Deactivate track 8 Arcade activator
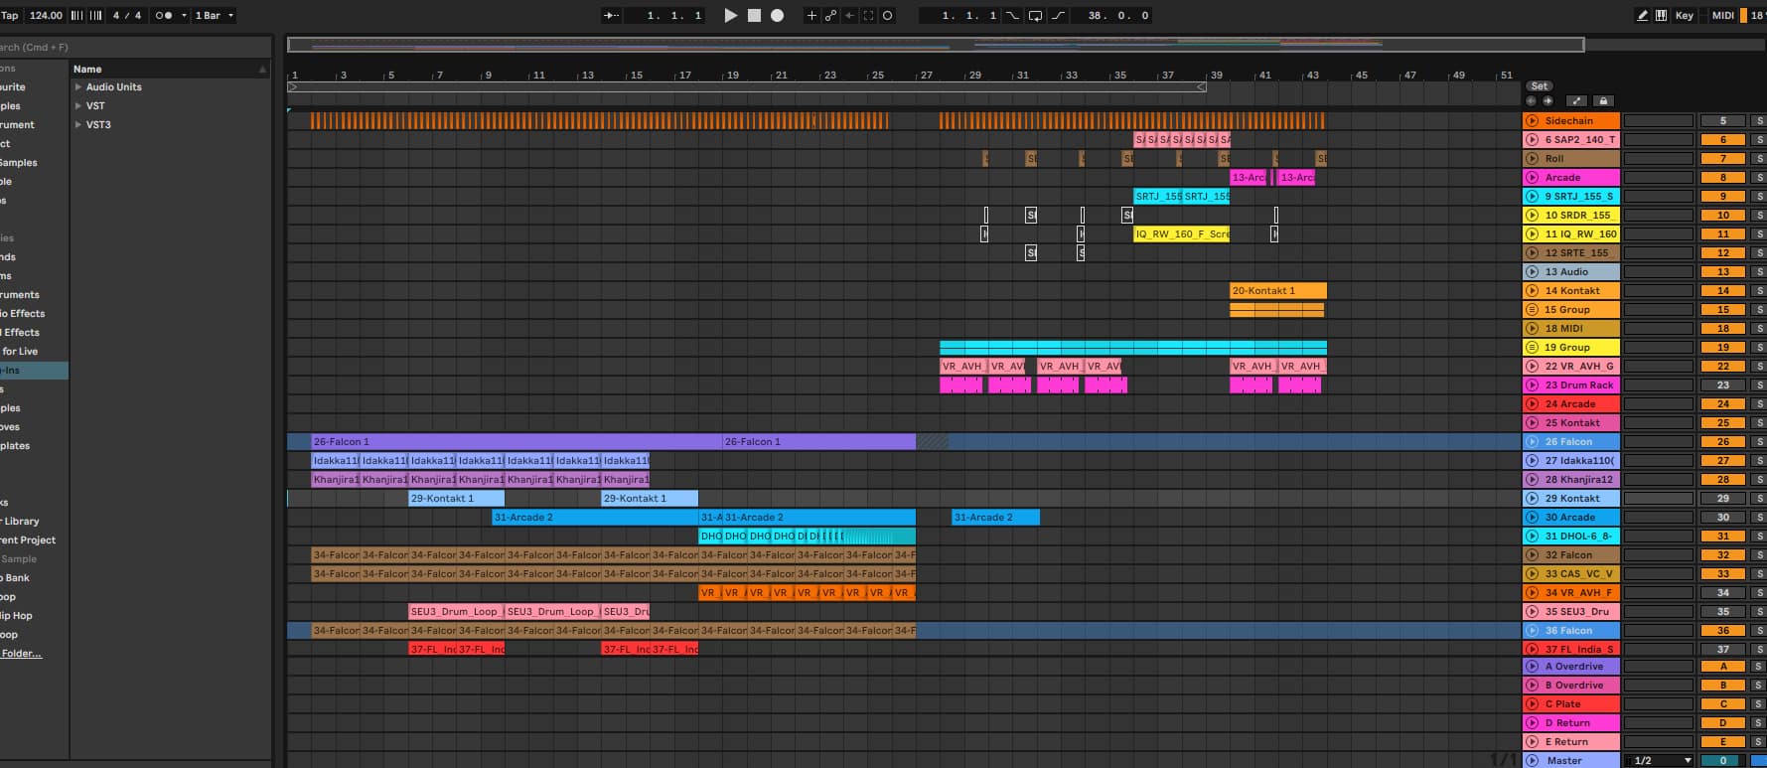This screenshot has height=768, width=1767. click(x=1722, y=178)
